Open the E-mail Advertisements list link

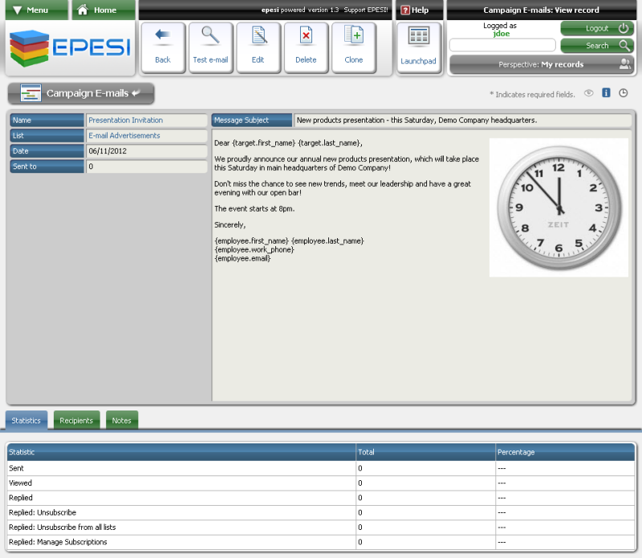[x=124, y=135]
